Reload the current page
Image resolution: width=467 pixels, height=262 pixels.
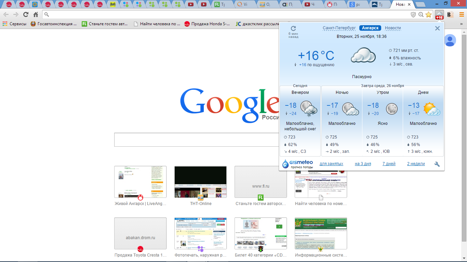click(x=26, y=15)
